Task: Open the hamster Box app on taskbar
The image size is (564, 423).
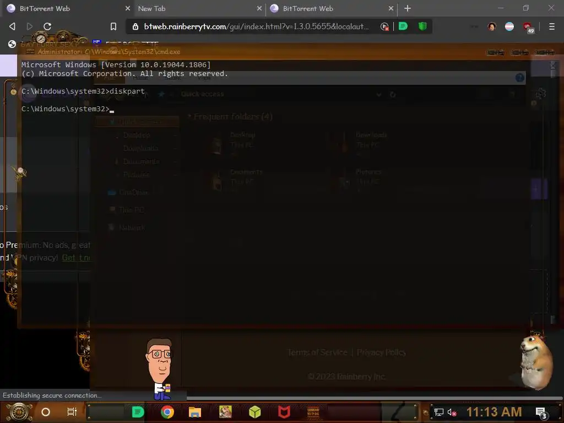Action: tap(225, 412)
